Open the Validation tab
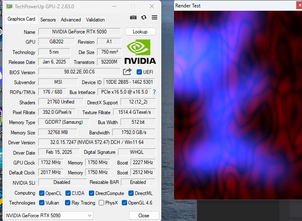This screenshot has height=221, width=302. 95,20
